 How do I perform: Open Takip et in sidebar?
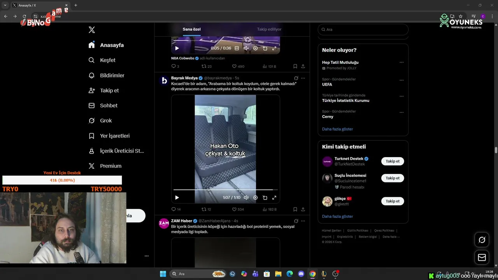pos(103,90)
